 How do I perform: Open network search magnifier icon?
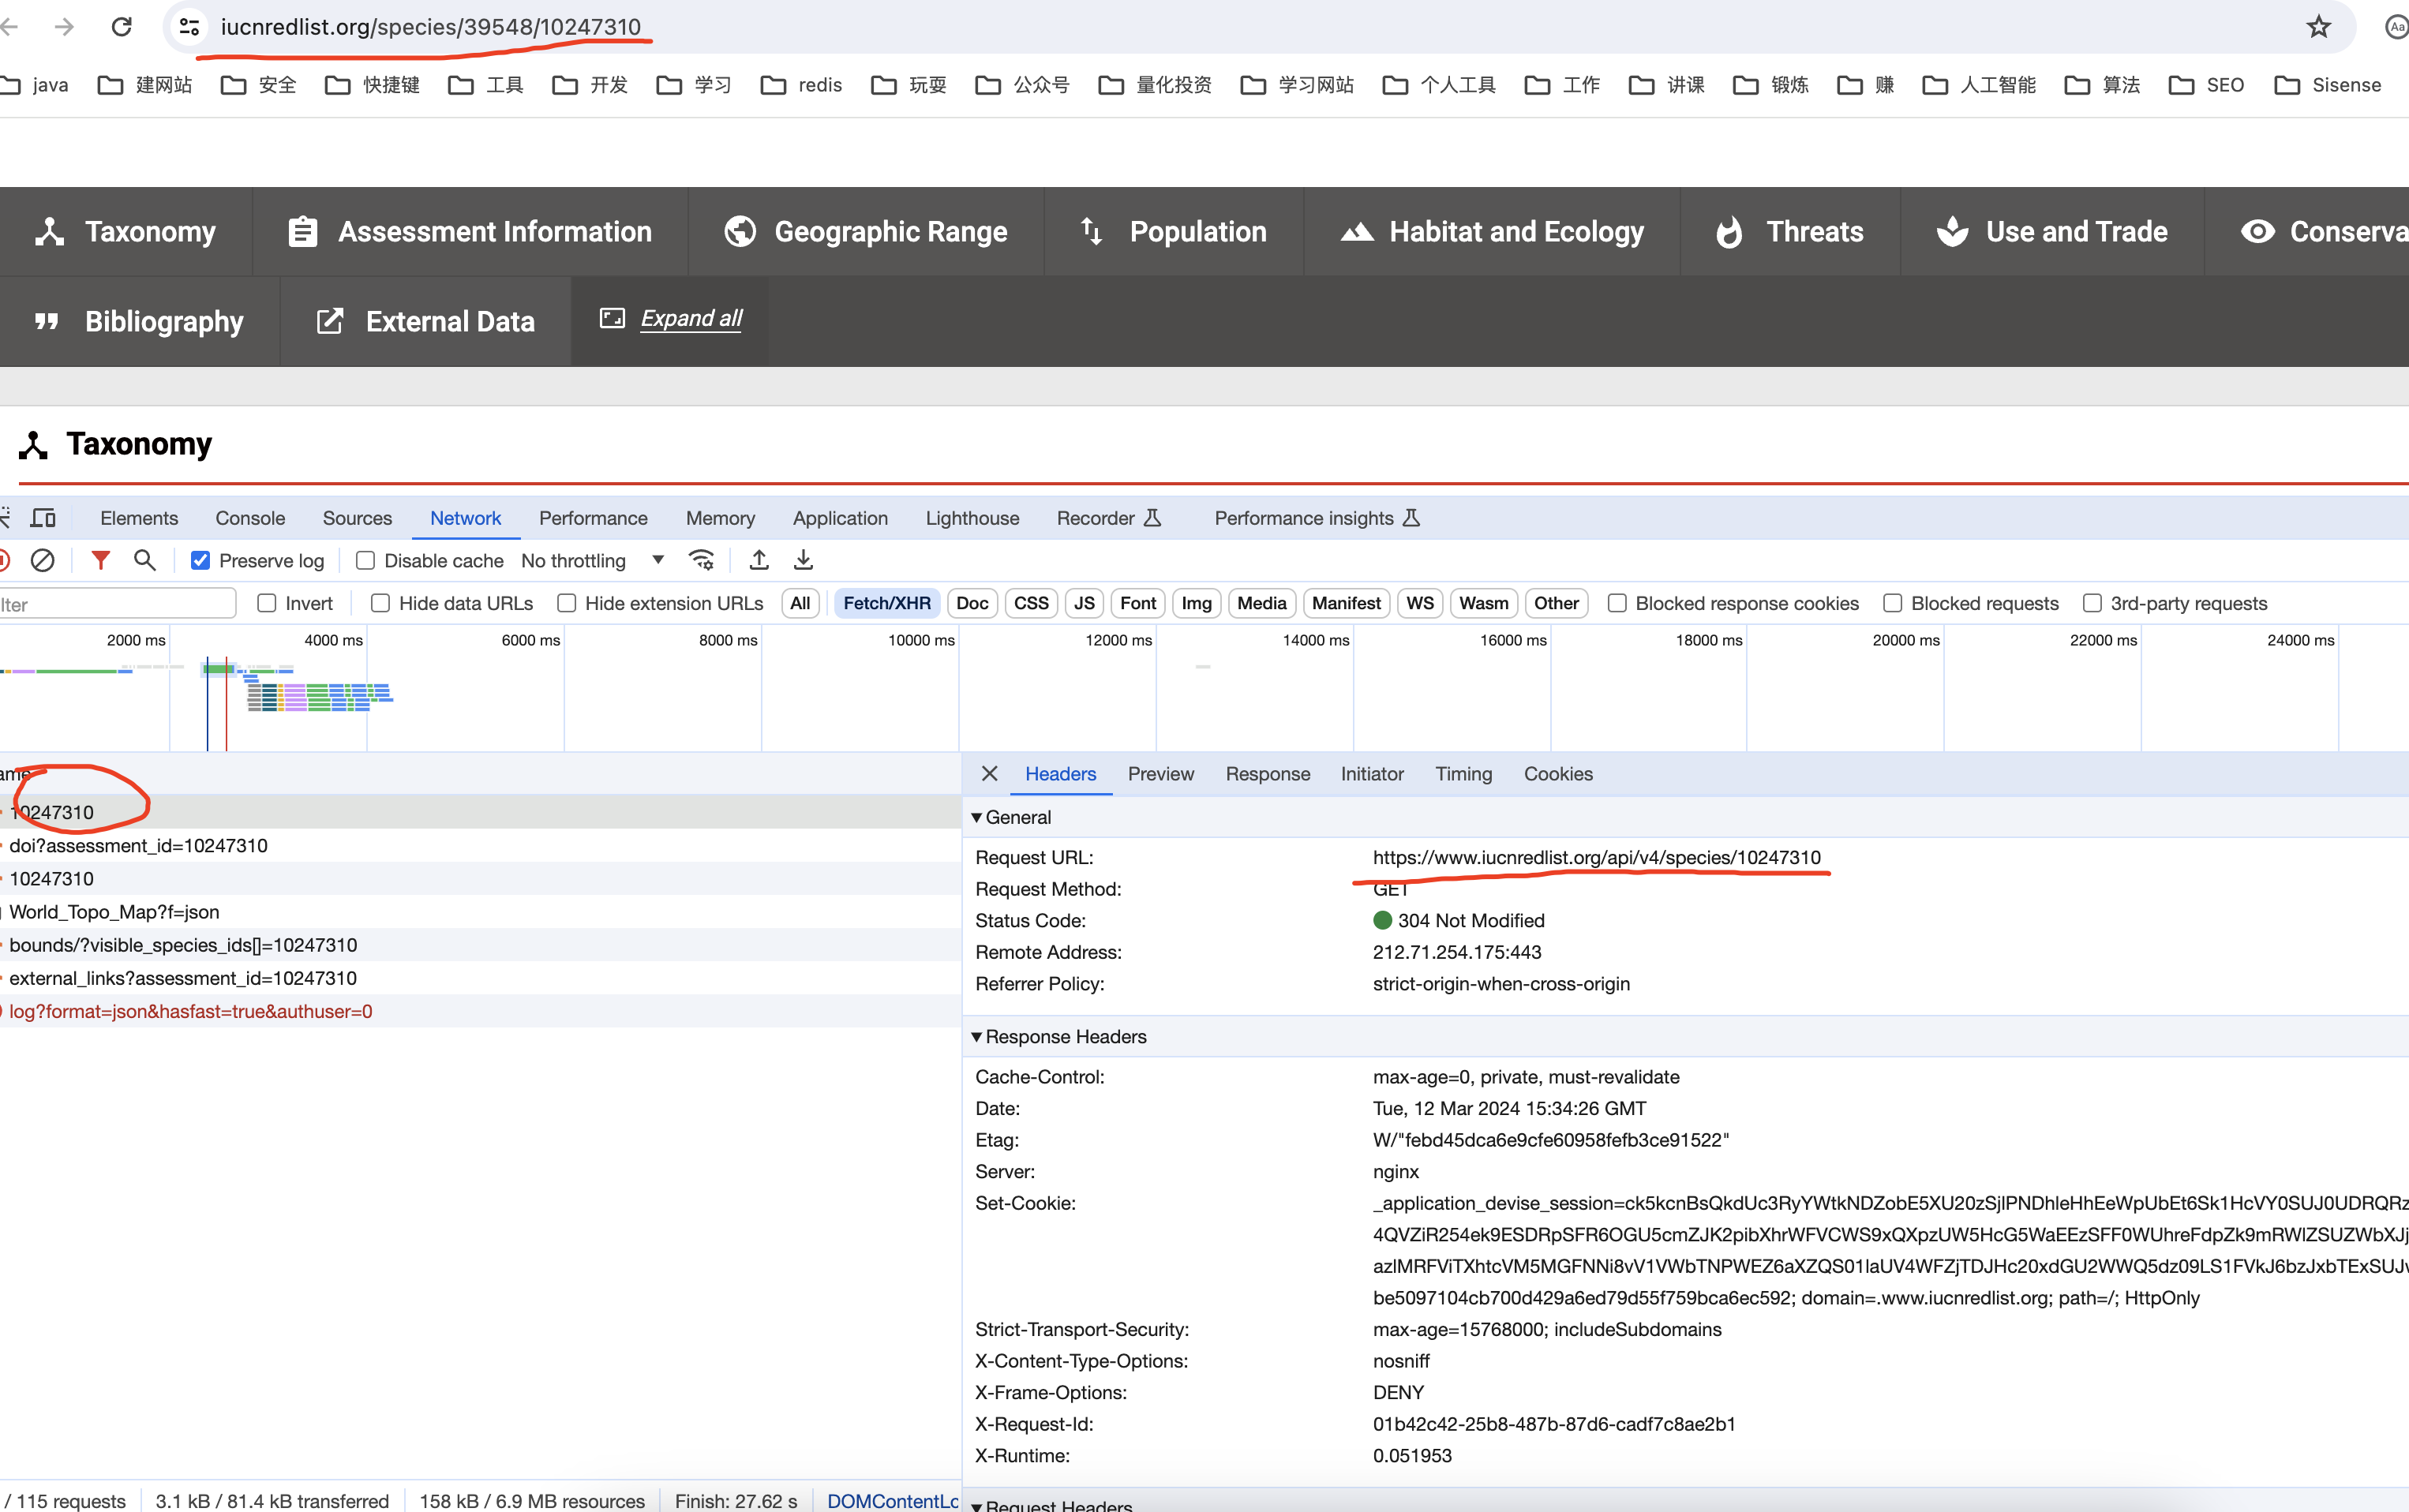(145, 560)
